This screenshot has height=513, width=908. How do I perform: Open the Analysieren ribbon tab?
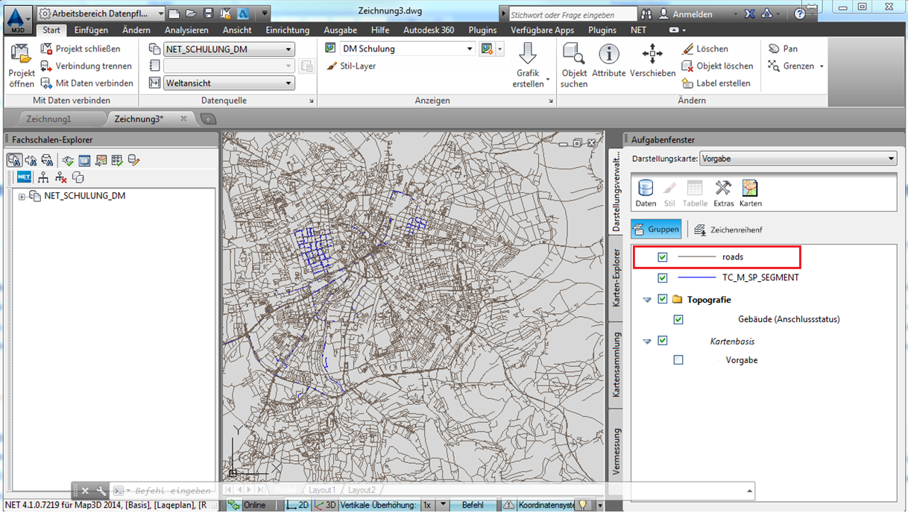click(x=186, y=31)
